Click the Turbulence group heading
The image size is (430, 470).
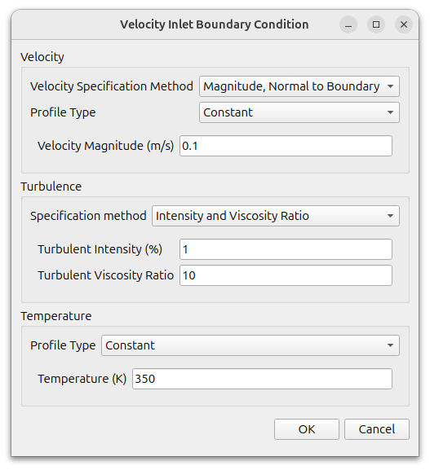(51, 187)
